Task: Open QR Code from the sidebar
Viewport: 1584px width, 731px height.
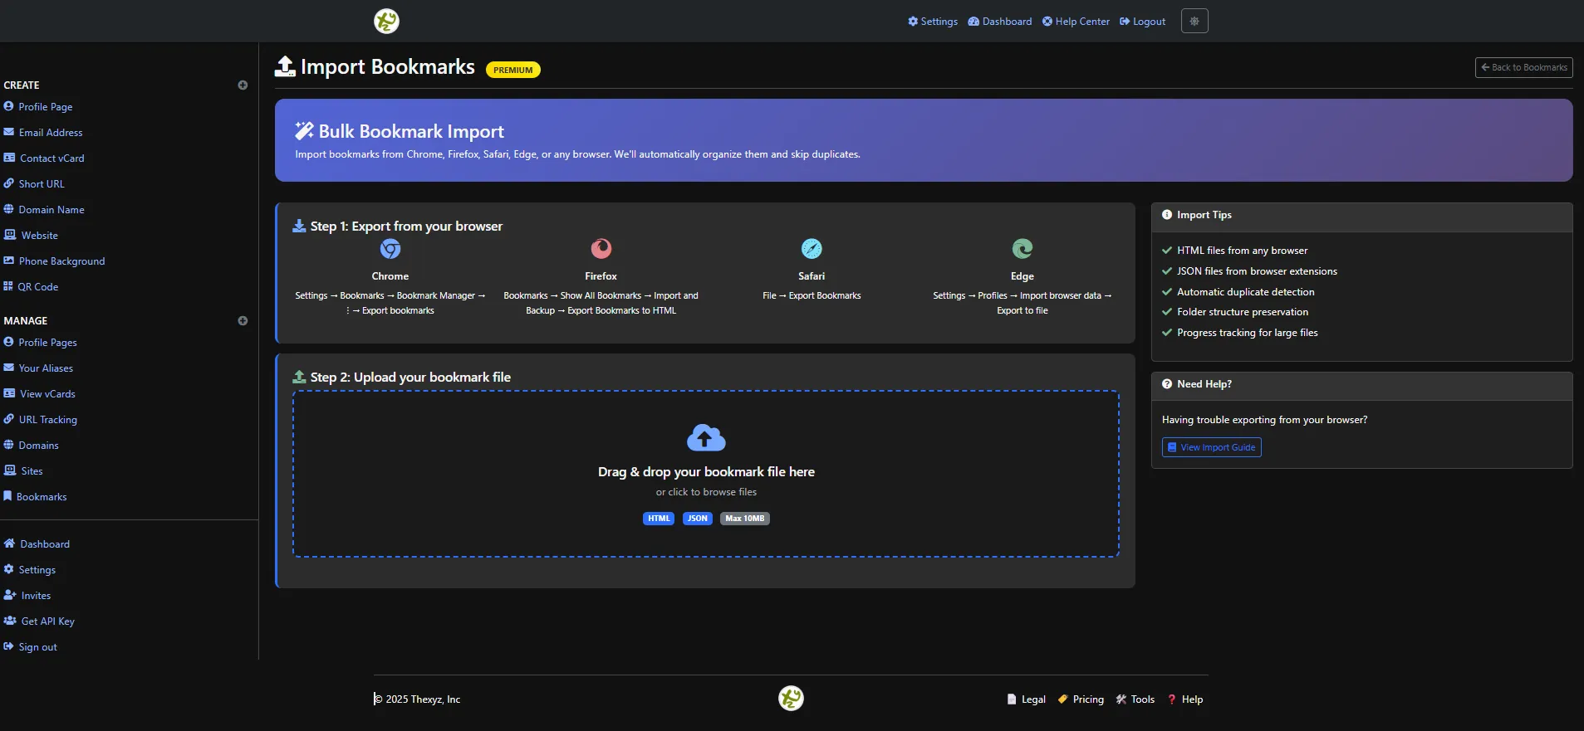Action: pyautogui.click(x=38, y=287)
